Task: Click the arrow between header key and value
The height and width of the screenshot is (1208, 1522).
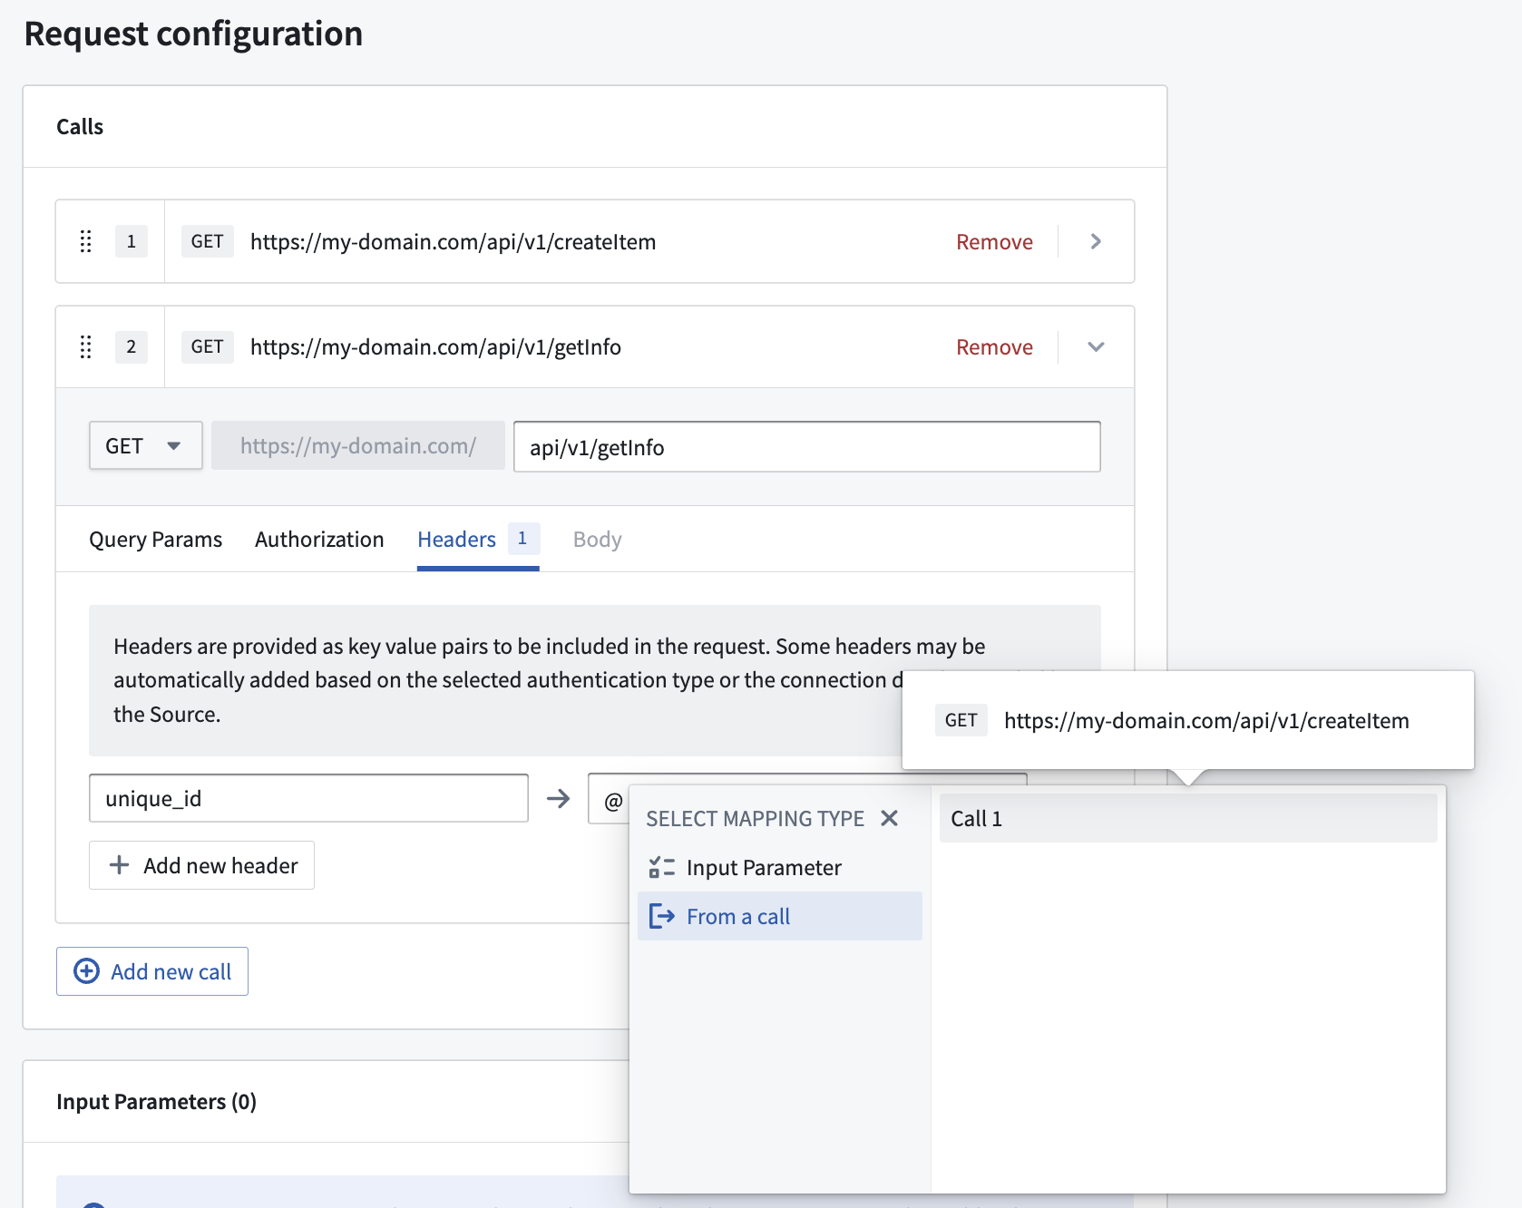Action: click(558, 798)
